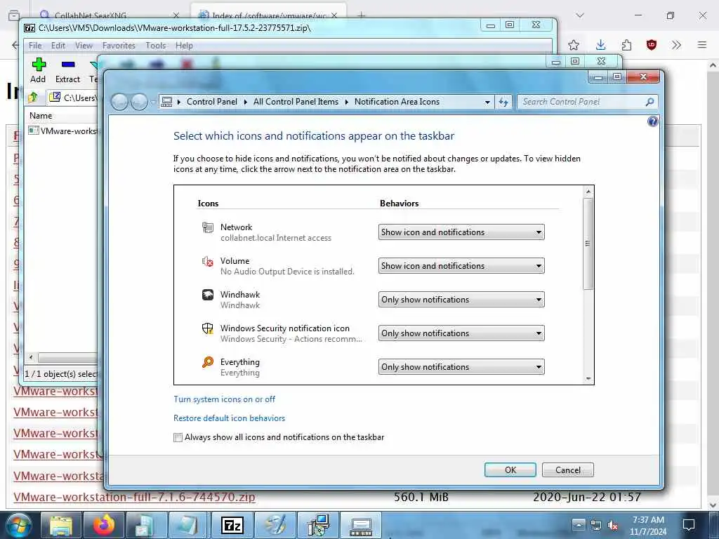
Task: Click the Add icon in 7-Zip
Action: click(x=39, y=64)
